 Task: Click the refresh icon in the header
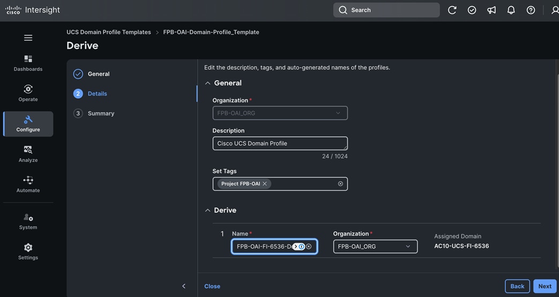click(452, 10)
